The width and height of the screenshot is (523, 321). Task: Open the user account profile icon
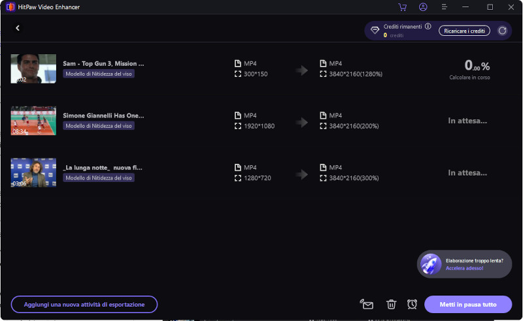pos(423,7)
